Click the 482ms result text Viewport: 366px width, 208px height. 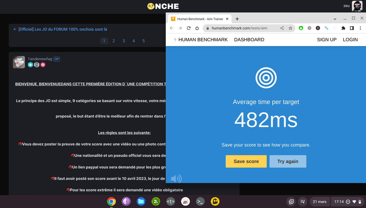(x=266, y=120)
